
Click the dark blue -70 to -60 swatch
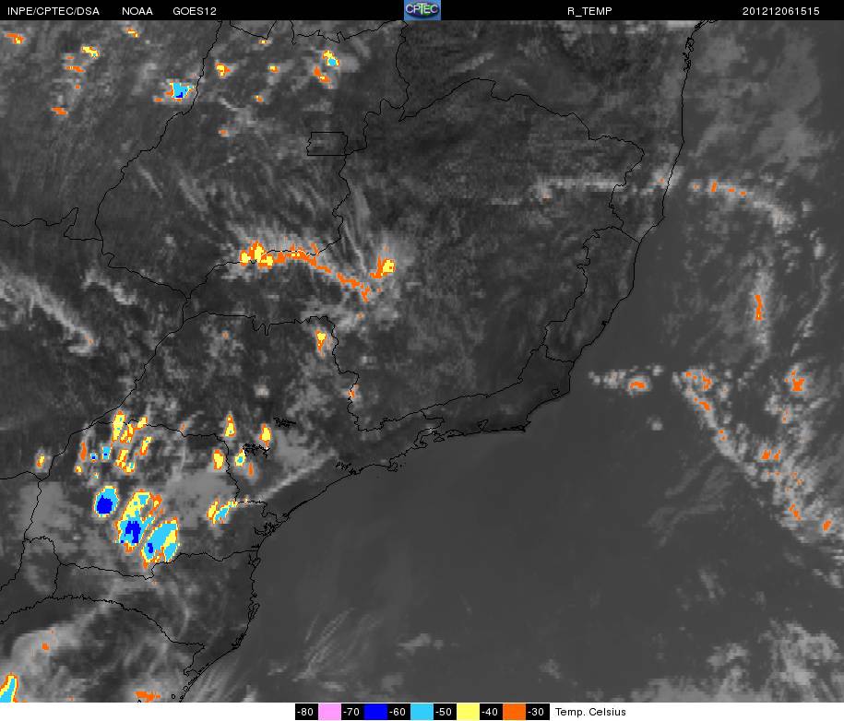(375, 712)
